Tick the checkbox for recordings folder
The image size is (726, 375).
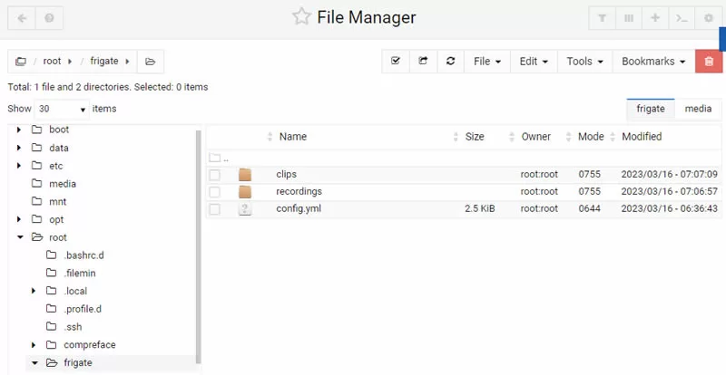pos(214,192)
